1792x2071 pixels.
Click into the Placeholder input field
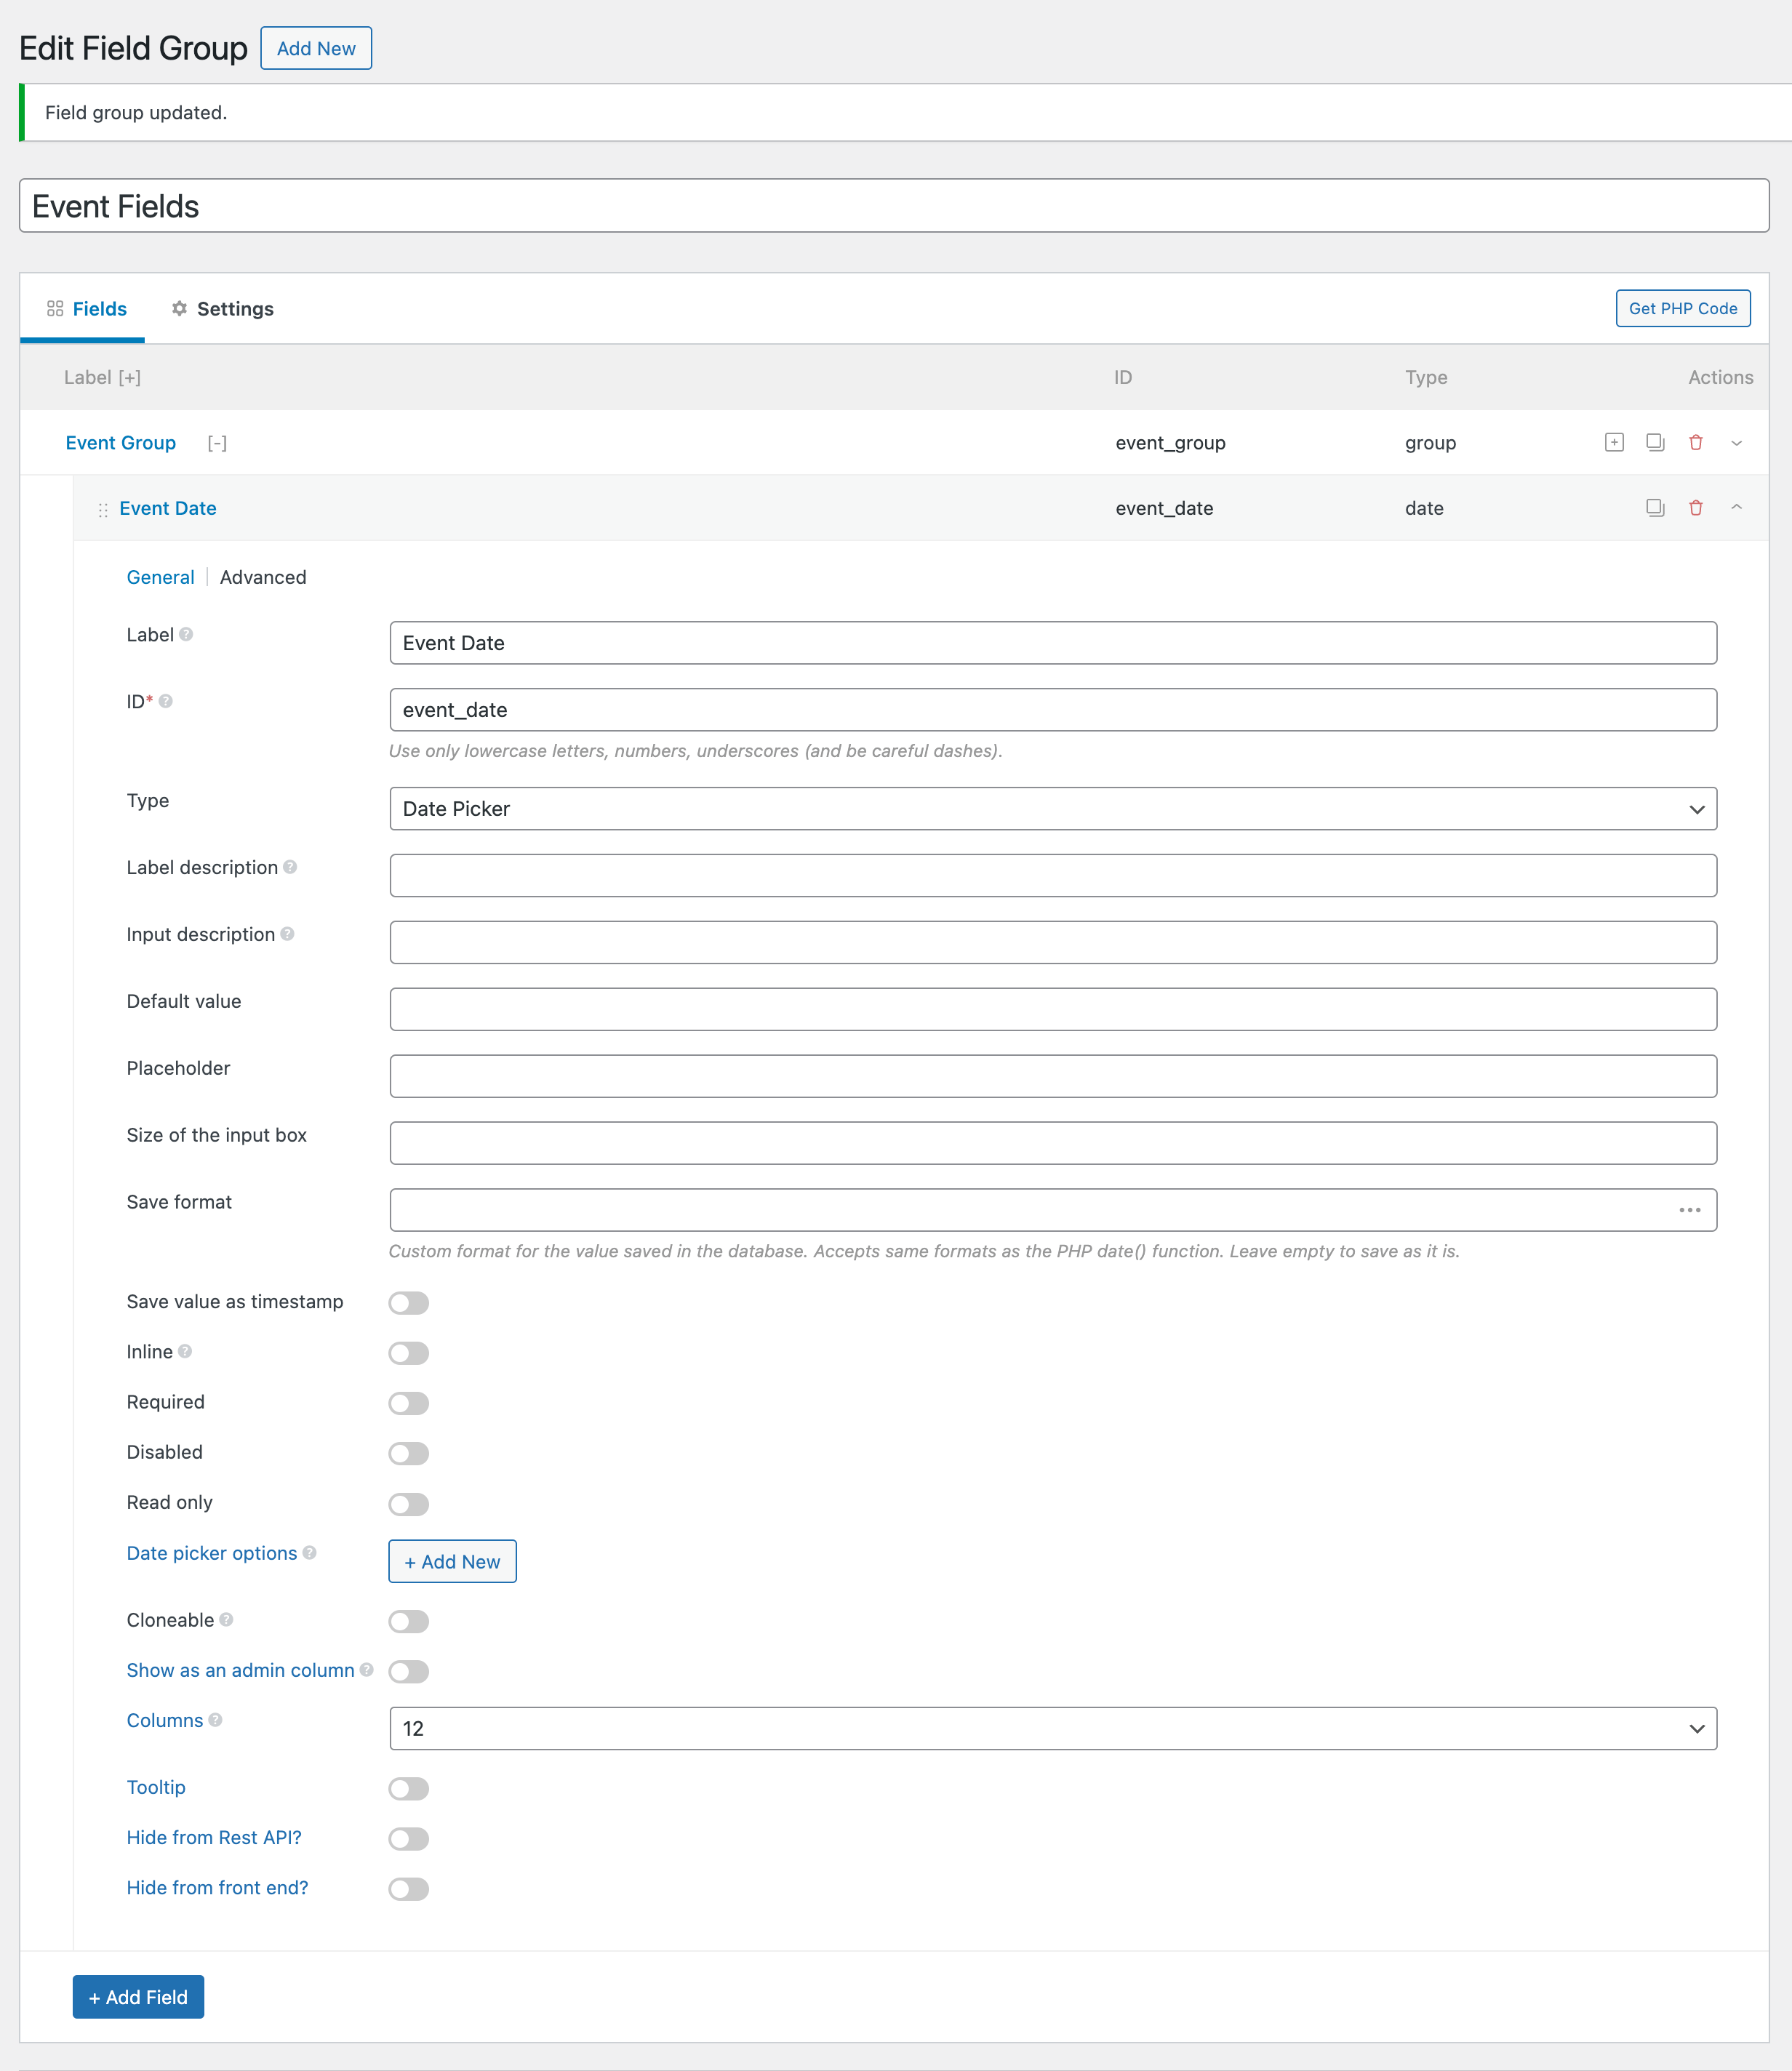click(x=1052, y=1076)
